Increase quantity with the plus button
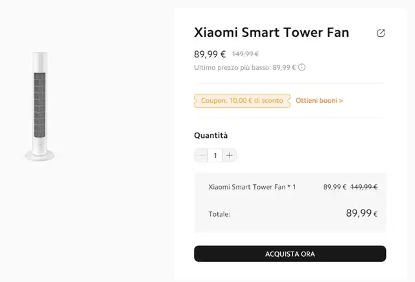The image size is (415, 282). (x=230, y=155)
